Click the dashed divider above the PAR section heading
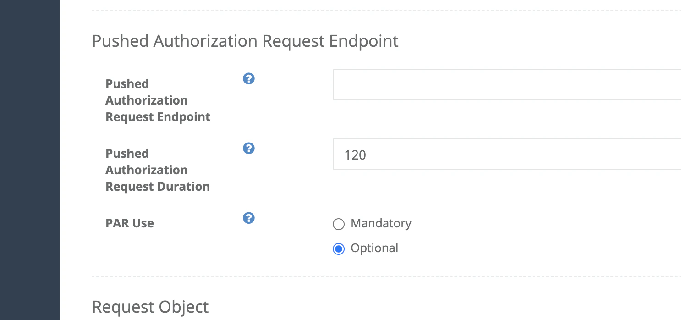Viewport: 681px width, 320px height. (386, 11)
